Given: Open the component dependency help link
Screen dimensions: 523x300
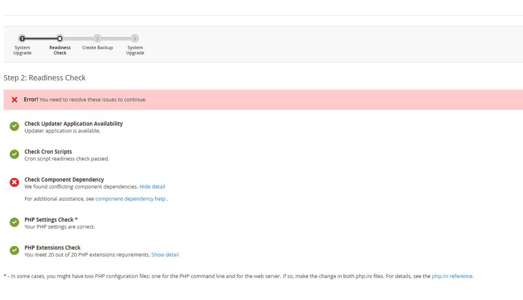Looking at the screenshot, I should 130,199.
